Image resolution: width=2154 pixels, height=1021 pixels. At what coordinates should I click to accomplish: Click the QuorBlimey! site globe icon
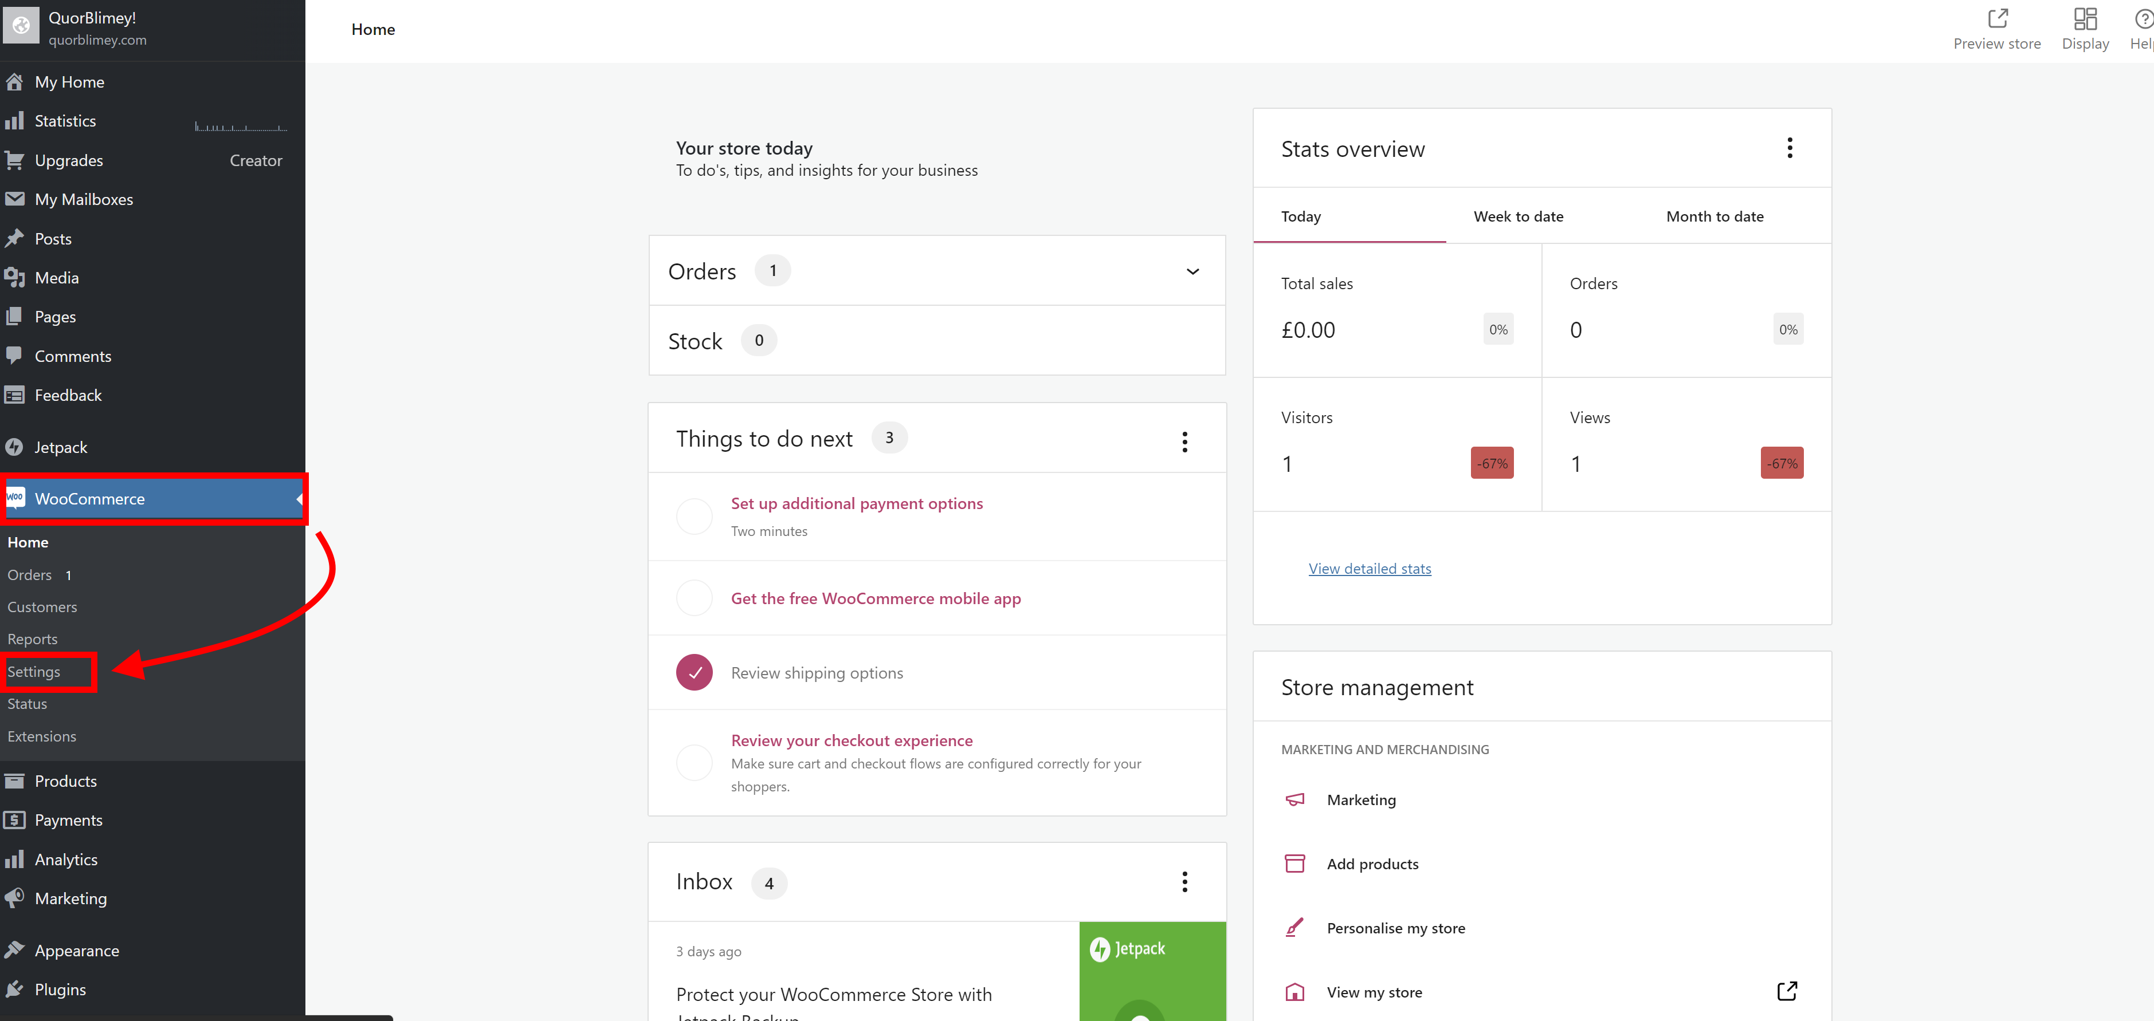21,25
